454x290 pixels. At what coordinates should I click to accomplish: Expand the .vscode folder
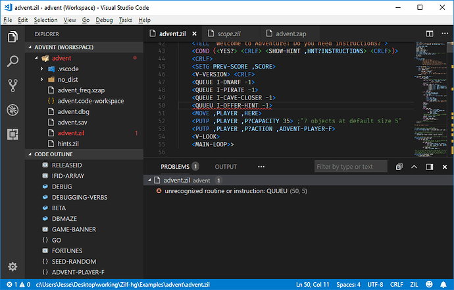pyautogui.click(x=41, y=69)
